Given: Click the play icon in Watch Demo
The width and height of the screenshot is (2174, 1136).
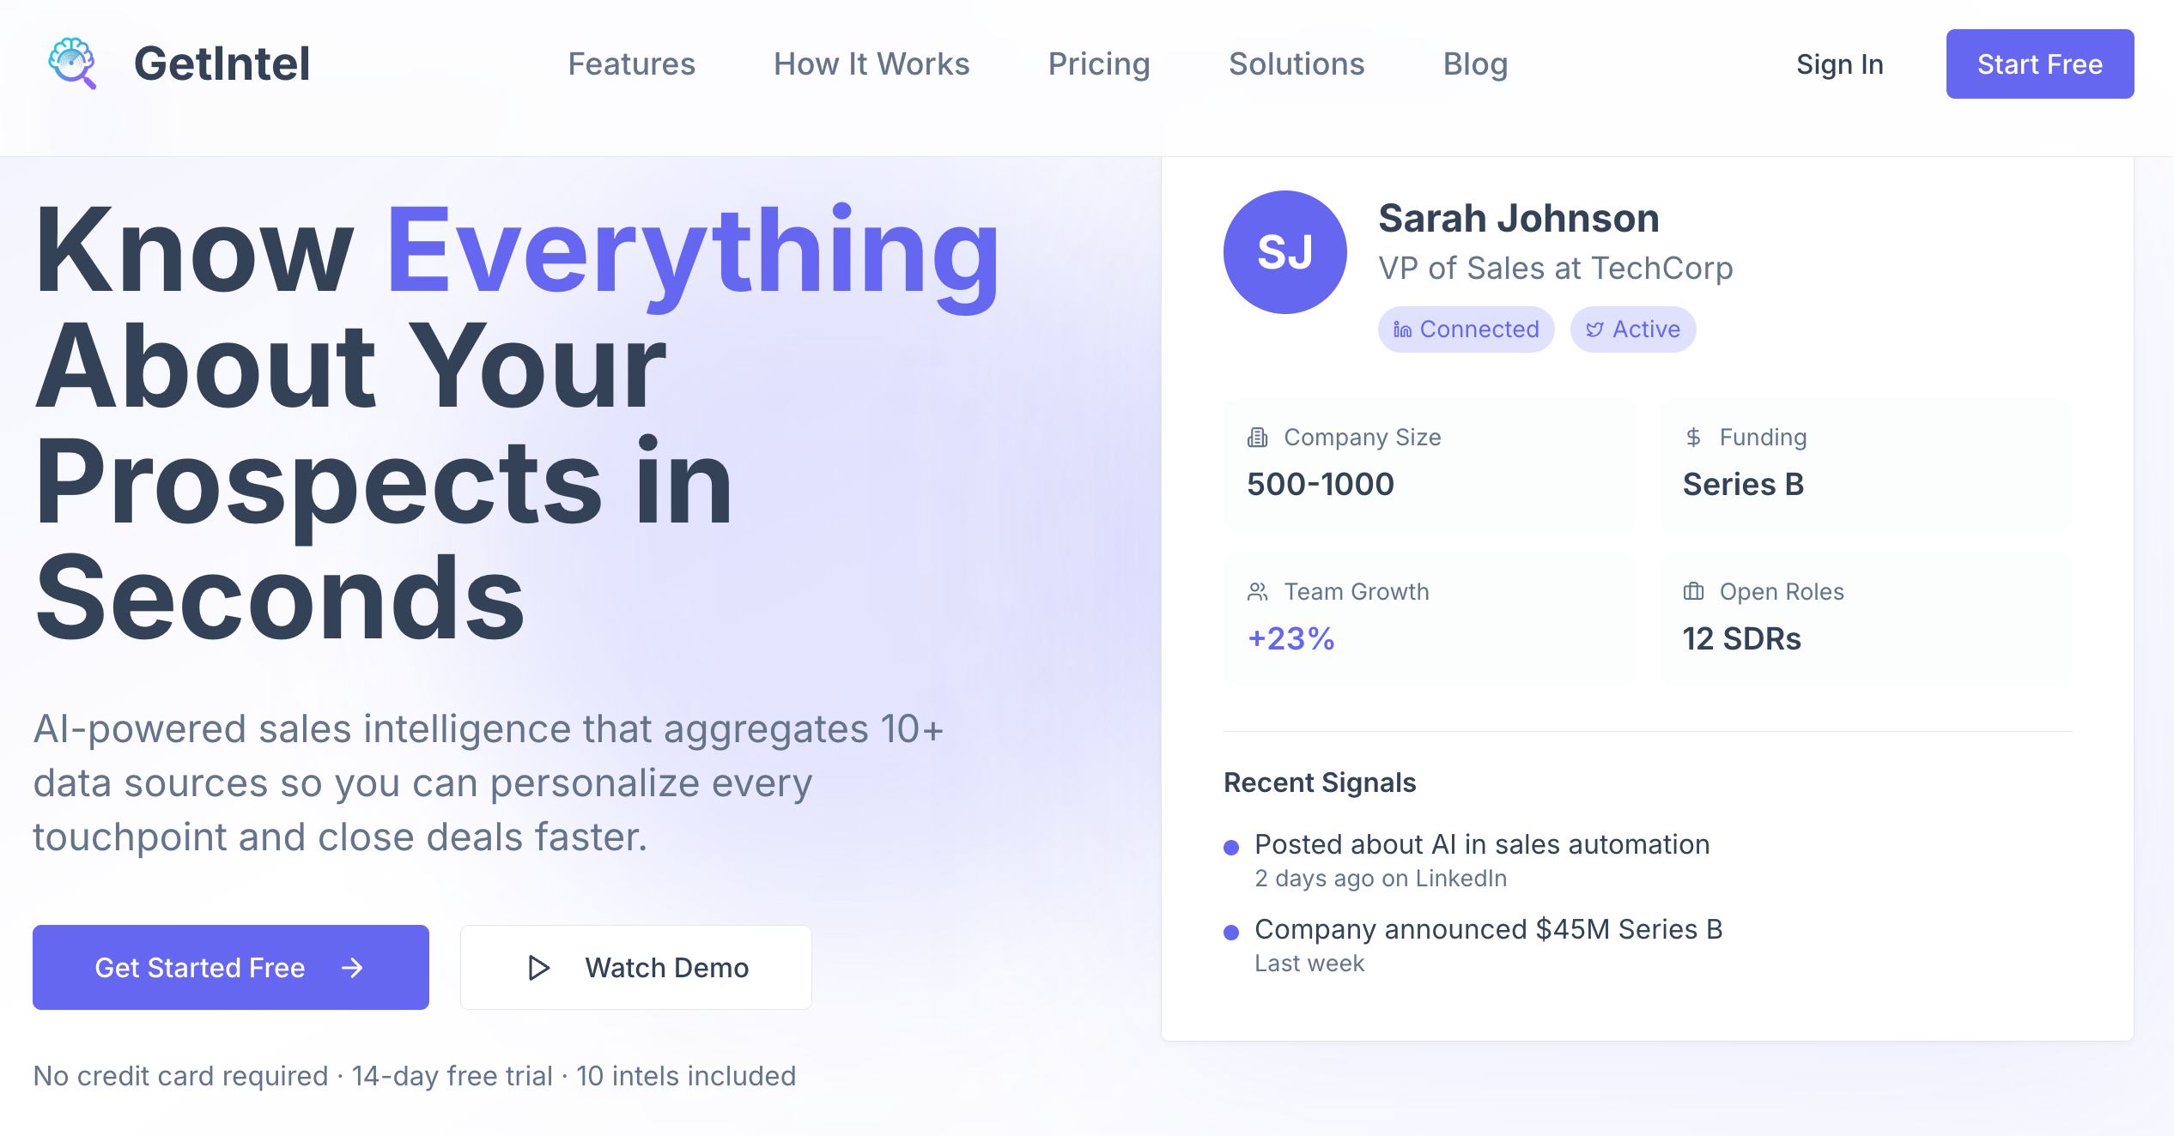Looking at the screenshot, I should click(x=538, y=968).
